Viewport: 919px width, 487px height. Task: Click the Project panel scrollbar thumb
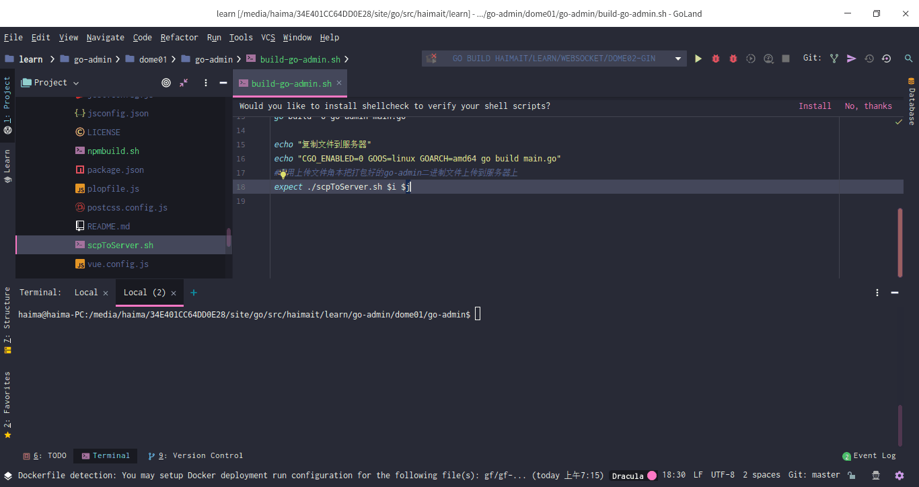coord(229,237)
